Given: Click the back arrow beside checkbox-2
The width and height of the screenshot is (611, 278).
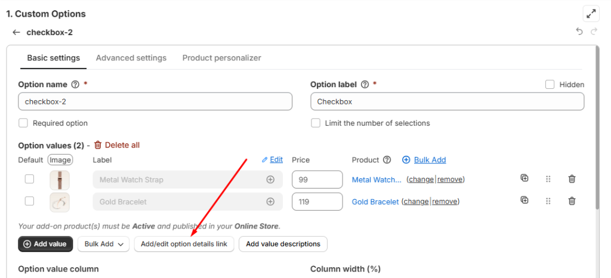Looking at the screenshot, I should click(16, 32).
